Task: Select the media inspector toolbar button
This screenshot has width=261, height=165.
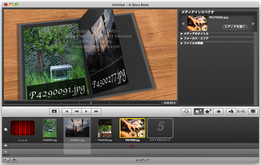Action: [x=199, y=111]
